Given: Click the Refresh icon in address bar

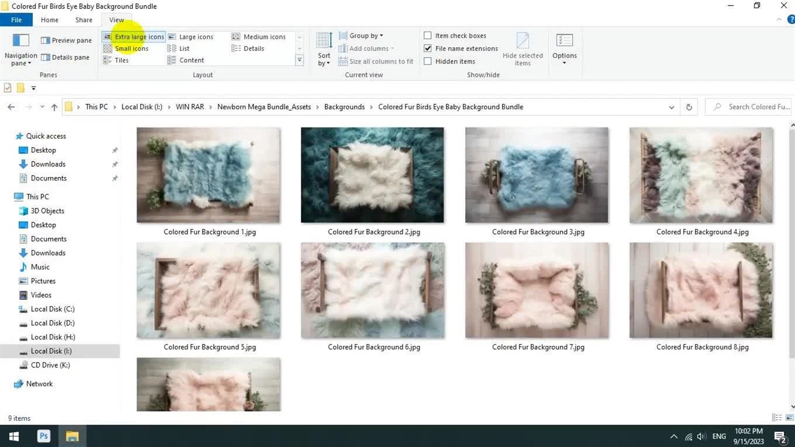Looking at the screenshot, I should [x=689, y=107].
